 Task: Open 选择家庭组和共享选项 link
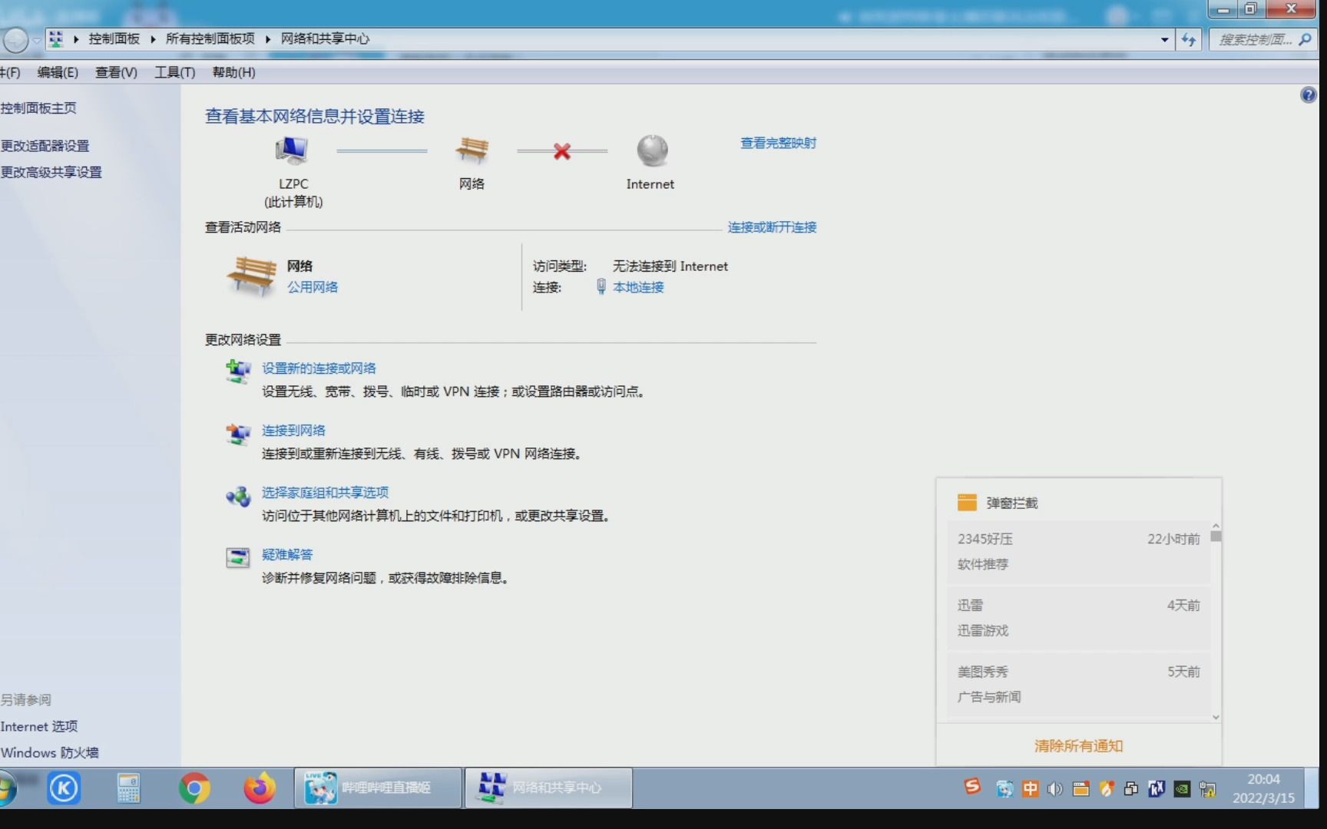click(325, 493)
